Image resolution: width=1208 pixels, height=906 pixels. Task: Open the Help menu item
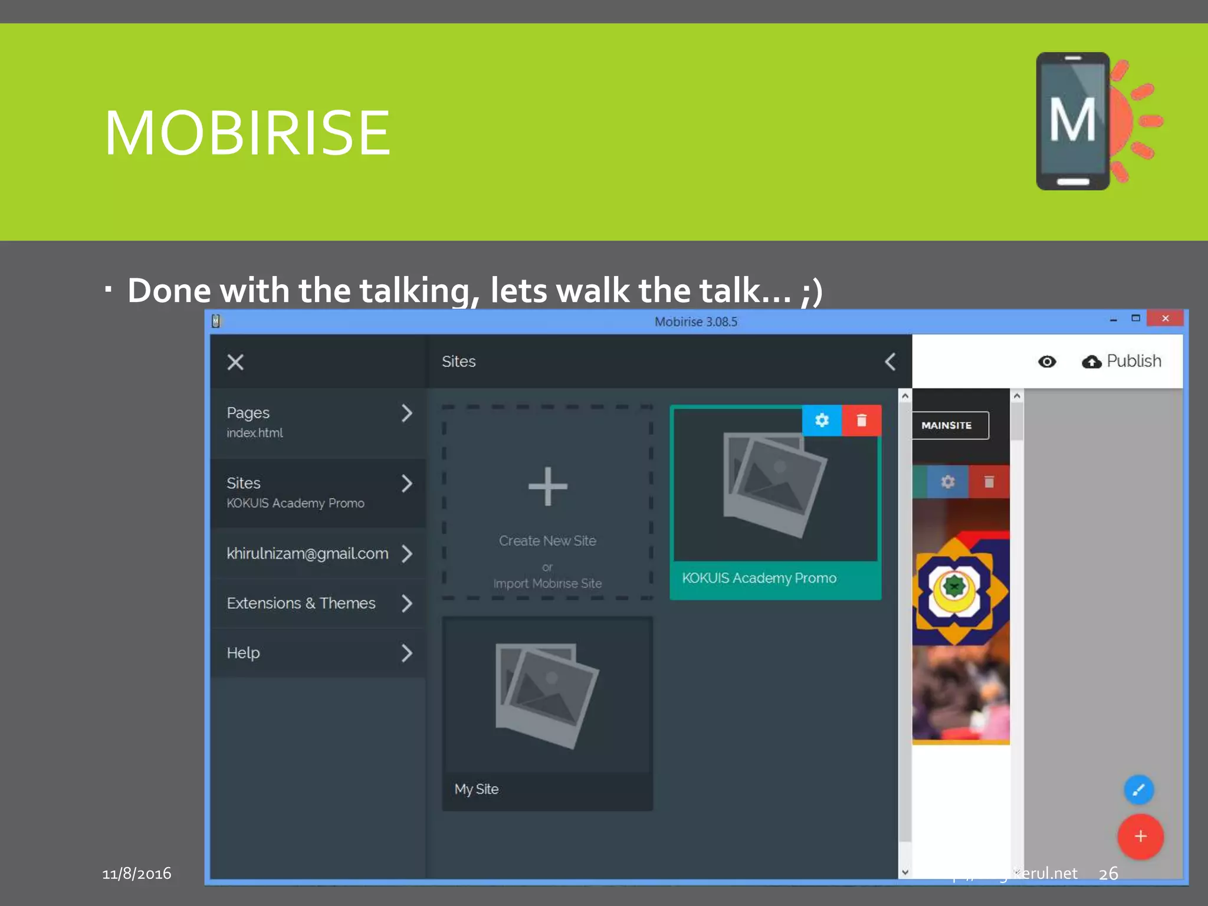coord(318,653)
